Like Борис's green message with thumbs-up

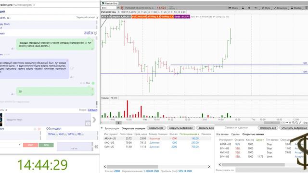(12, 48)
